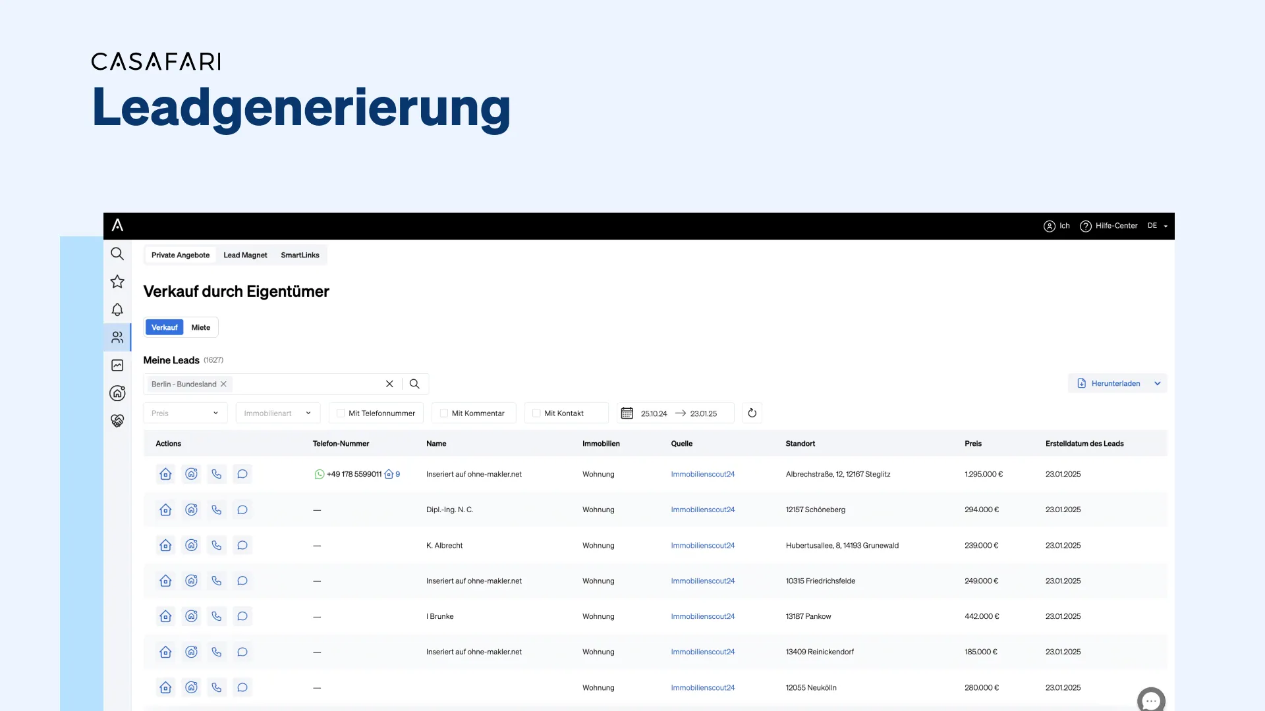Select the Verkauf toggle option
1265x711 pixels.
coord(165,327)
